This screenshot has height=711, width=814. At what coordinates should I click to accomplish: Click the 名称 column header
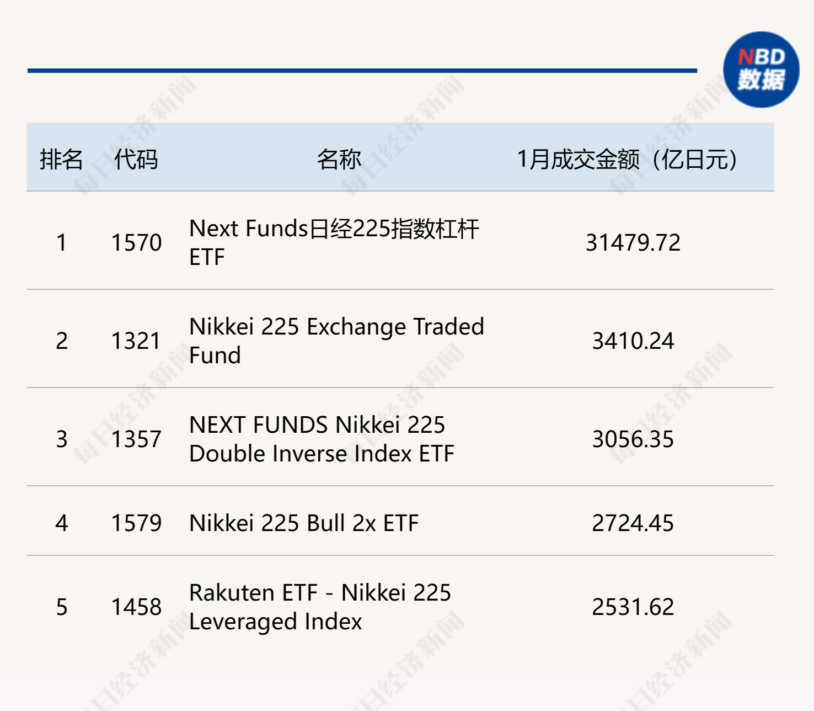click(x=339, y=160)
